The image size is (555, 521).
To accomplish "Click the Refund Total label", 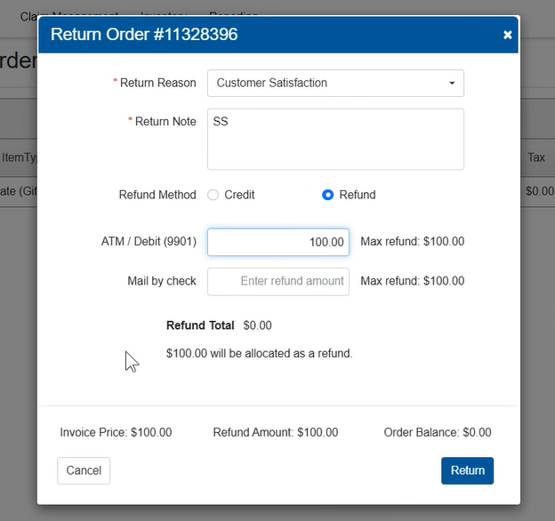I will (200, 325).
